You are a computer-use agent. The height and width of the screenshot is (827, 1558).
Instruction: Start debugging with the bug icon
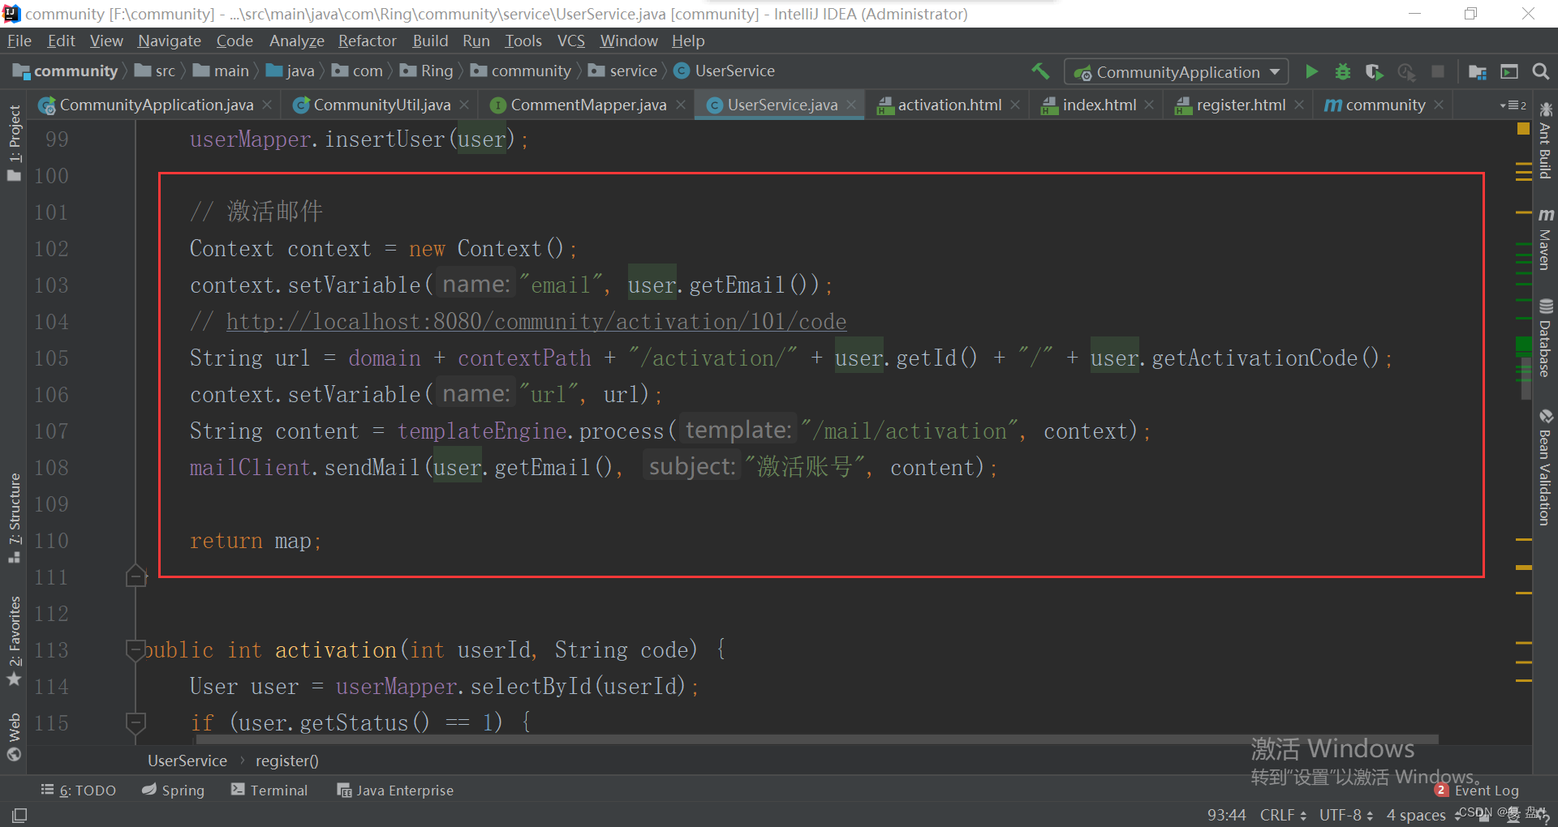[x=1343, y=71]
